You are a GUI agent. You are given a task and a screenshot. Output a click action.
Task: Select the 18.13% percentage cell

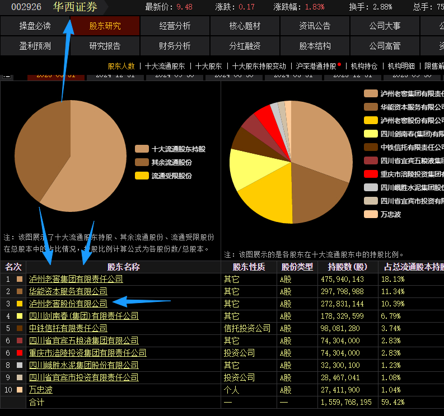pyautogui.click(x=392, y=280)
